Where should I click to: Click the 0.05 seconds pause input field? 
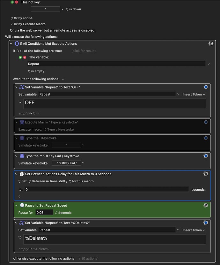coord(44,212)
